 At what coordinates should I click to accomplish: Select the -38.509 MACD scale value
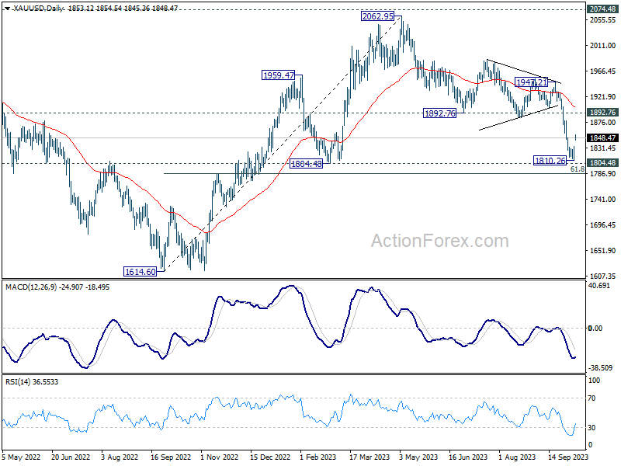click(600, 367)
